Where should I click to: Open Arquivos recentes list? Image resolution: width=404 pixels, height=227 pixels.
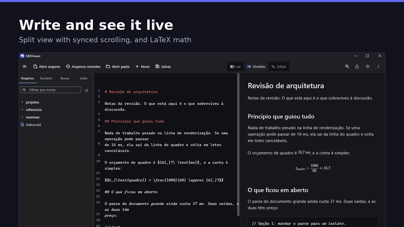tap(83, 67)
